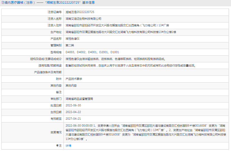Select expiry date 2027-04-21
Screen dimensions: 231x151
point(73,119)
